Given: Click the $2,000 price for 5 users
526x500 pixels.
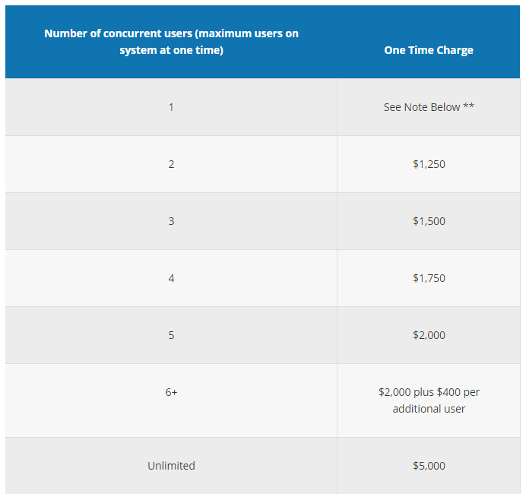Looking at the screenshot, I should pos(429,335).
